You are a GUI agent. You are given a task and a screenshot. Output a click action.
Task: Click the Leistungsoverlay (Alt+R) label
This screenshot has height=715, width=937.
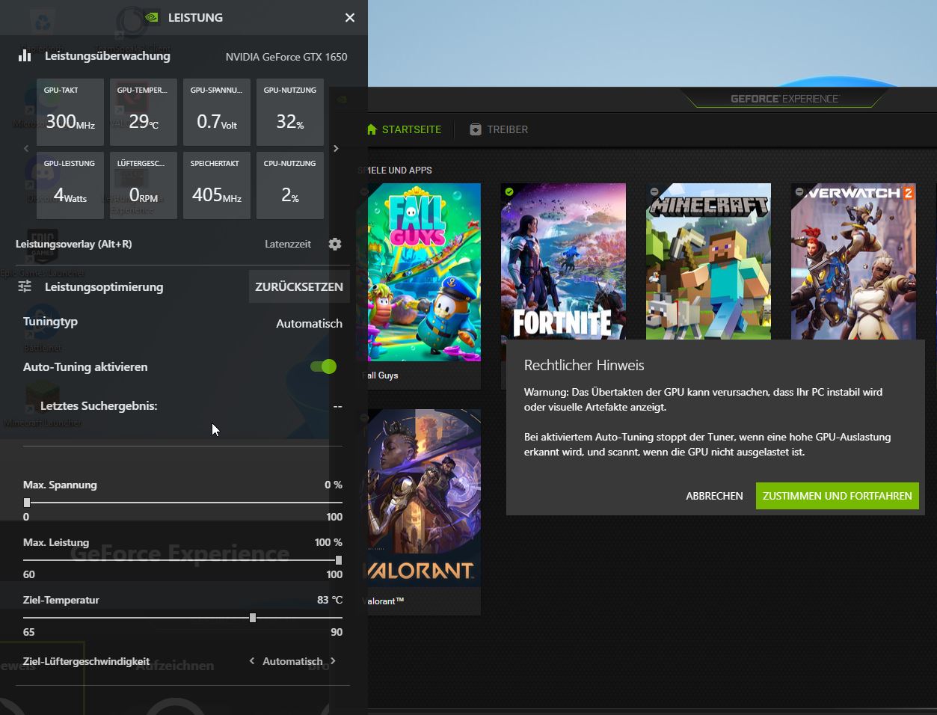coord(74,244)
